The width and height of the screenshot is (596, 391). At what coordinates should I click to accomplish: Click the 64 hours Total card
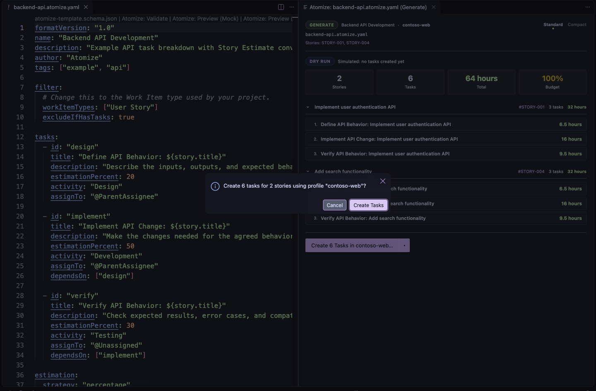[481, 82]
